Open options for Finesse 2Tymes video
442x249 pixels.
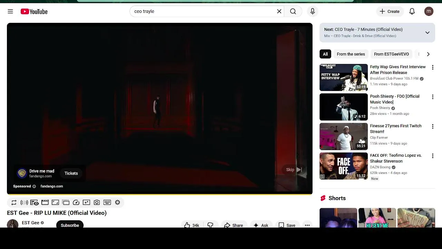(432, 127)
